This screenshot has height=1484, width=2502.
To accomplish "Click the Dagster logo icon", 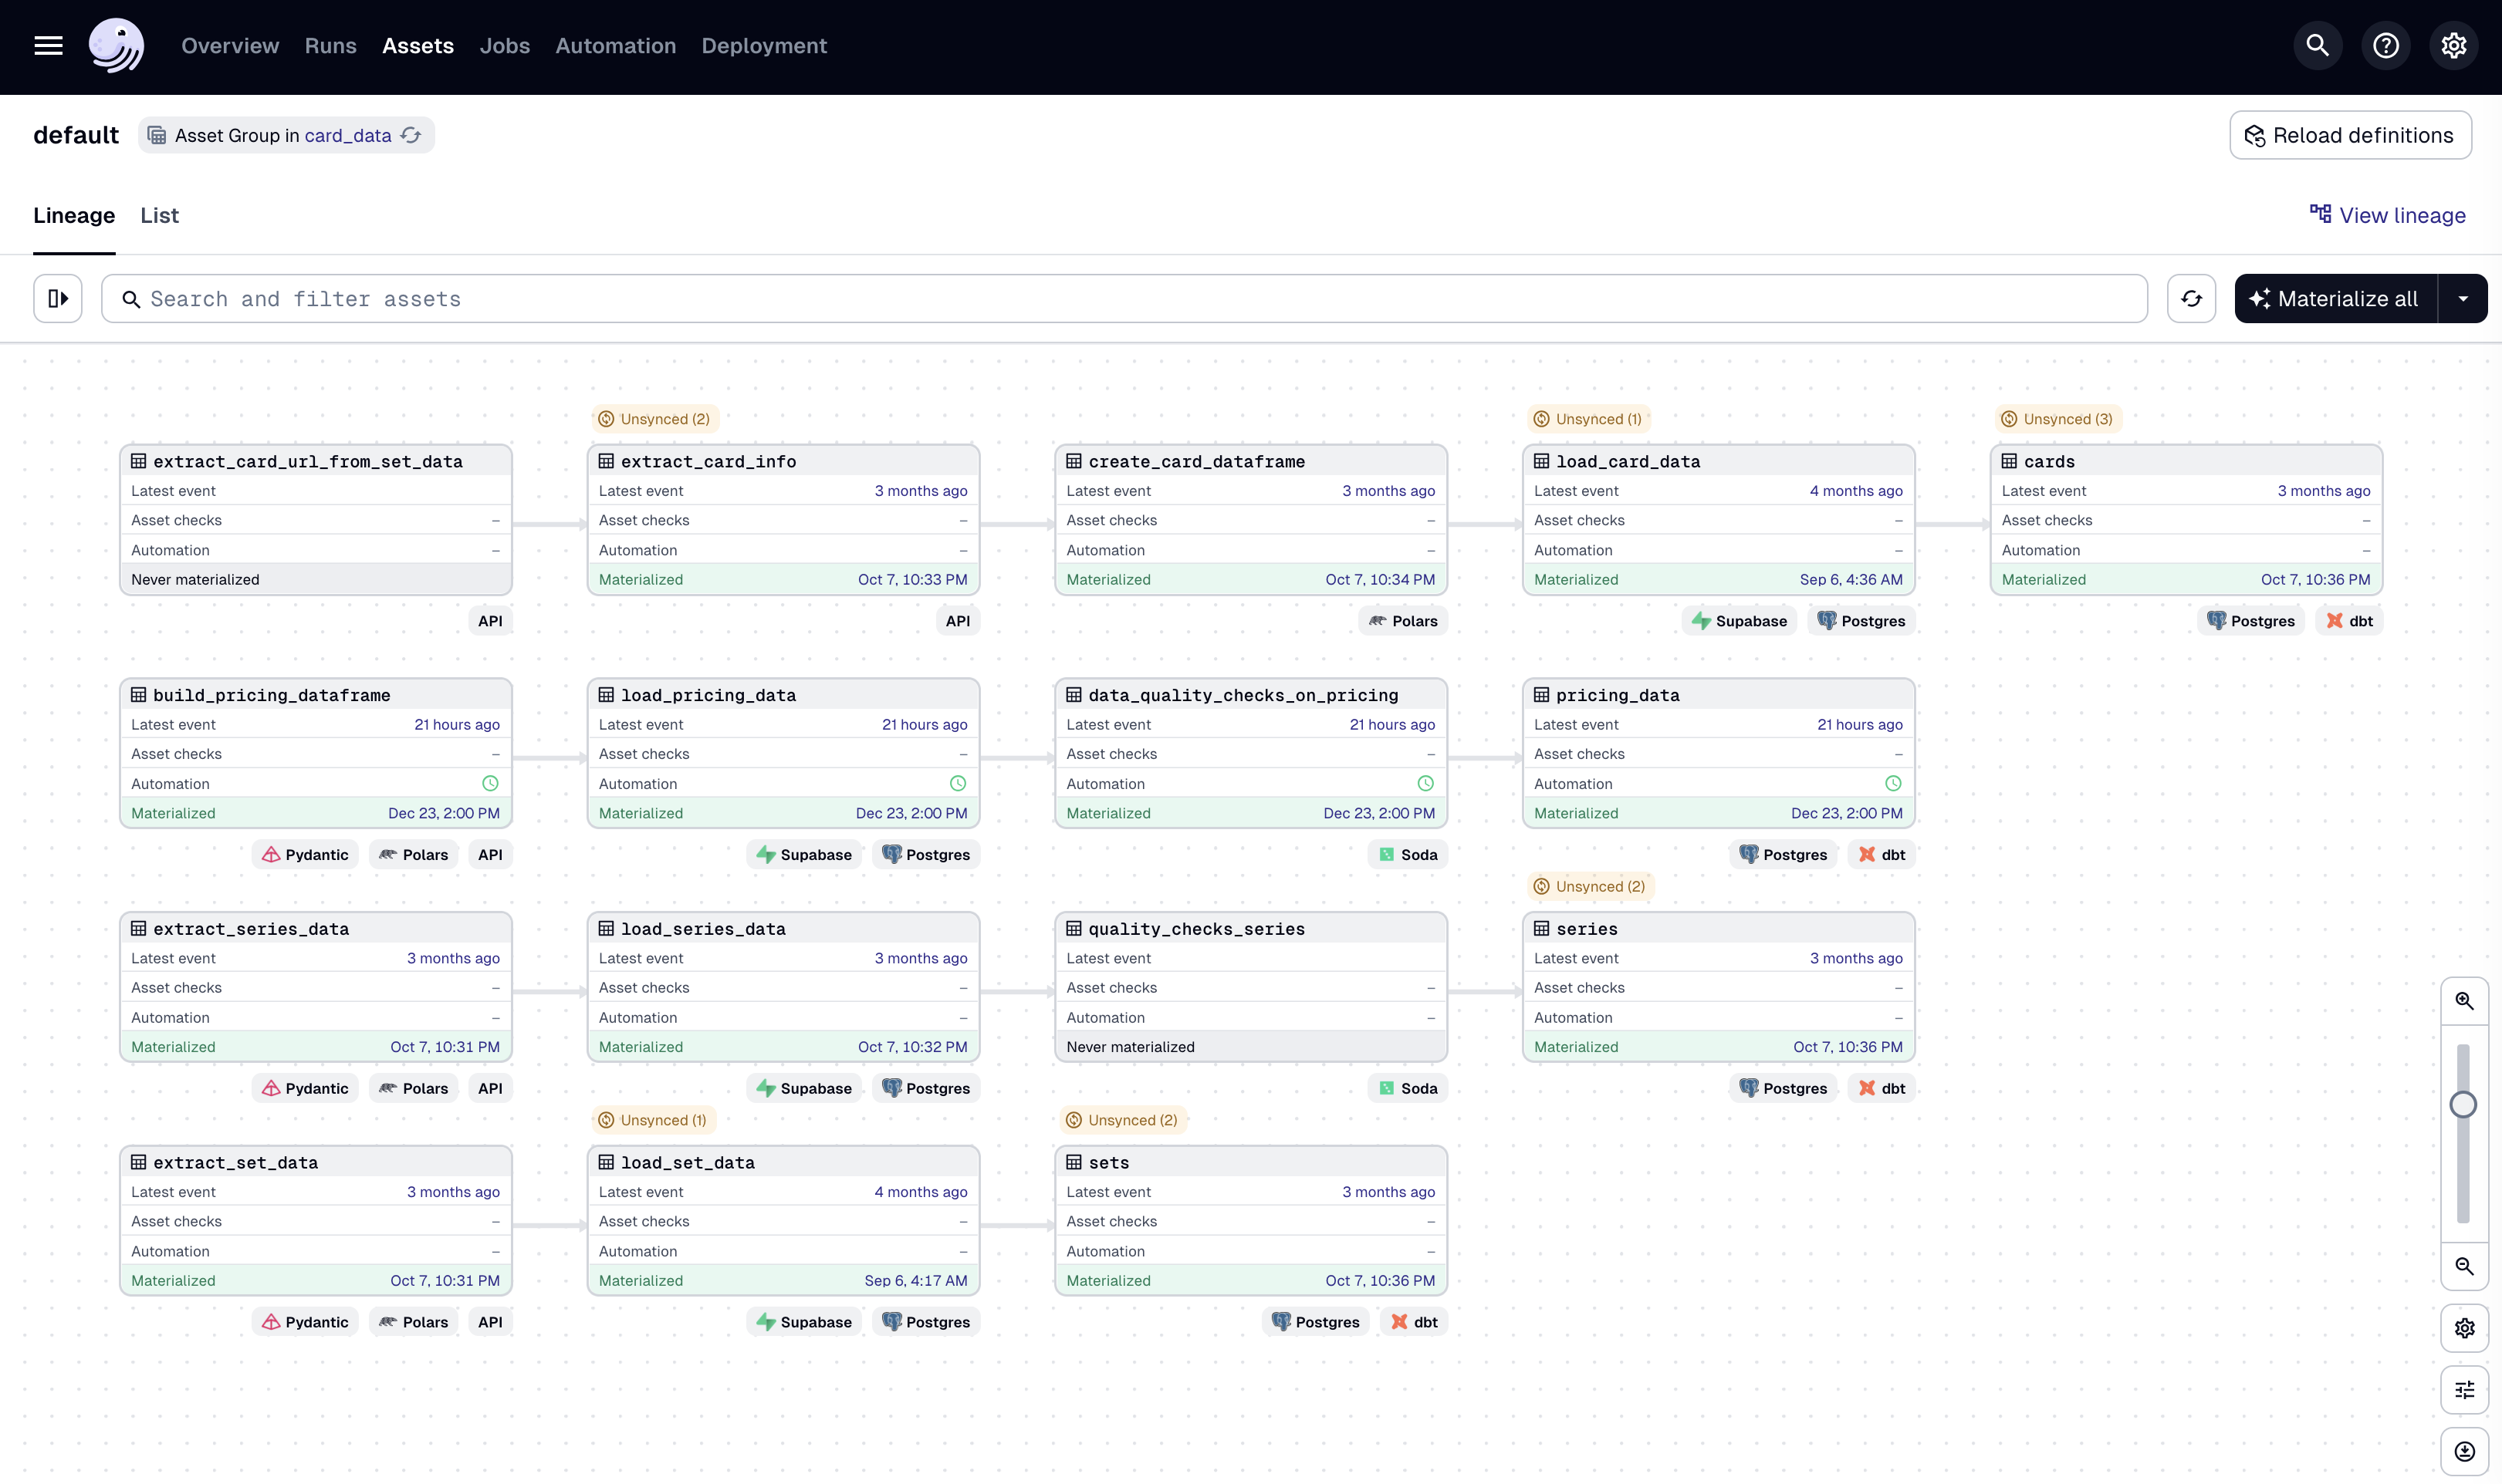I will (116, 46).
